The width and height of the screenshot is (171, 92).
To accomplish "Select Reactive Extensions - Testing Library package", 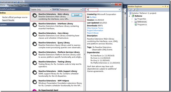I will click(x=57, y=64).
